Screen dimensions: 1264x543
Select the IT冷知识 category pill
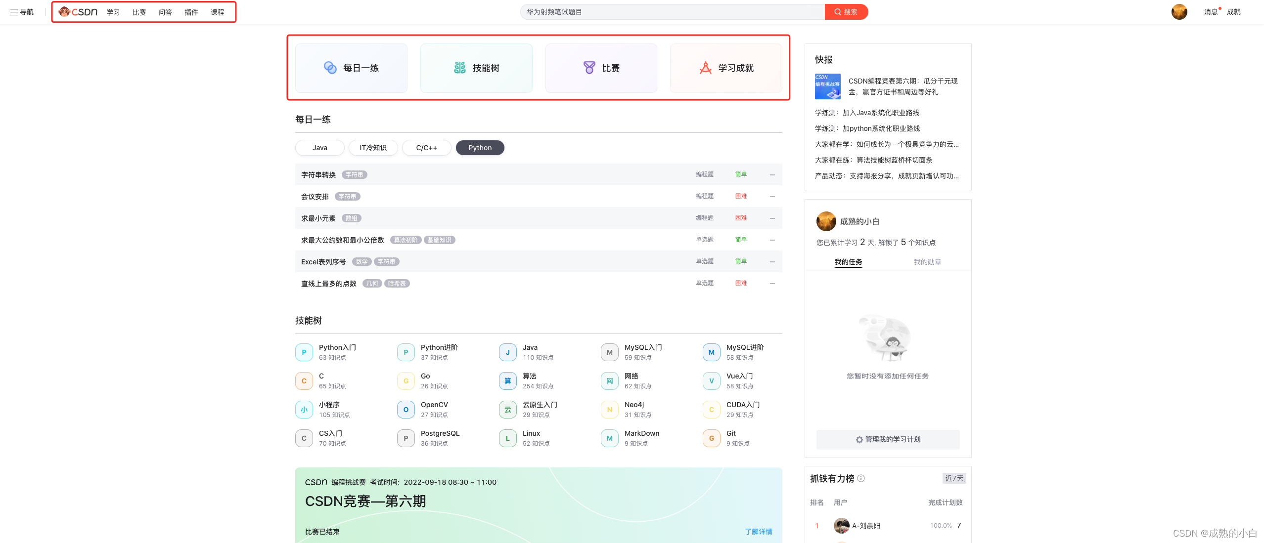coord(373,148)
